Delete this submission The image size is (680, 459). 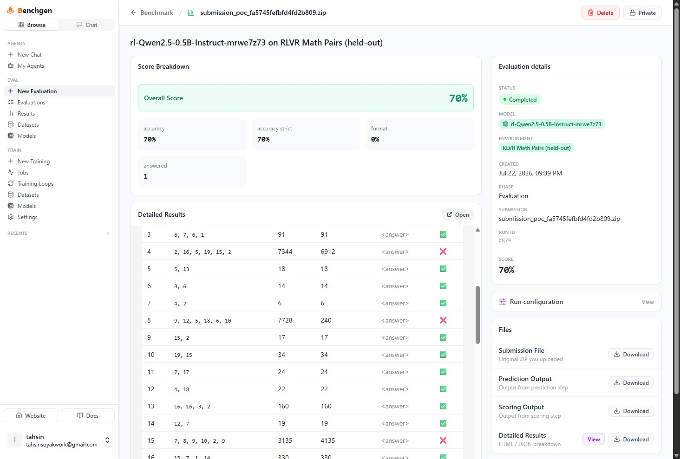(x=601, y=13)
